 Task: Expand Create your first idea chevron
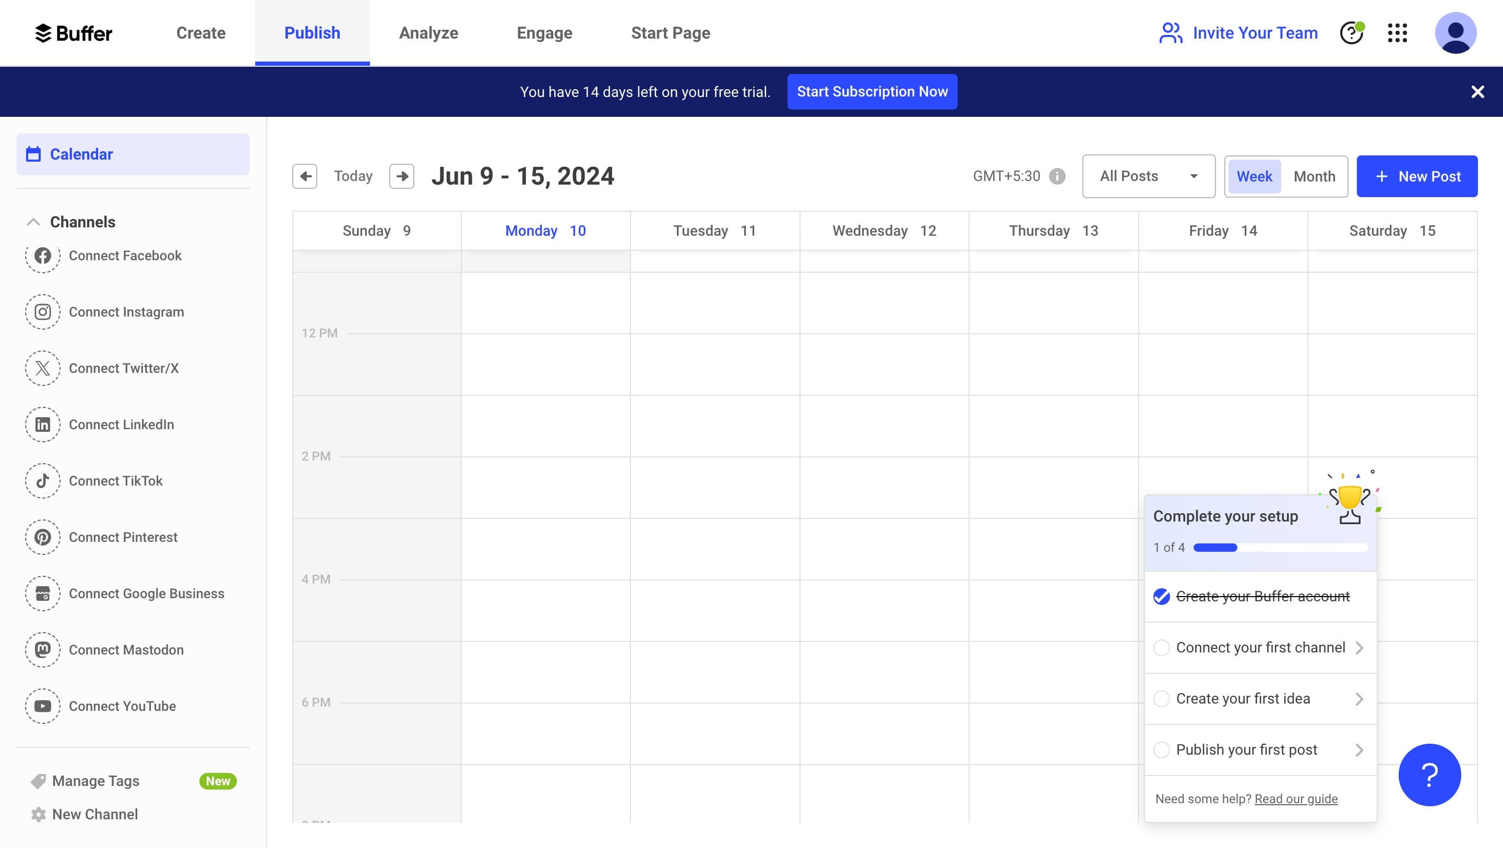coord(1359,699)
